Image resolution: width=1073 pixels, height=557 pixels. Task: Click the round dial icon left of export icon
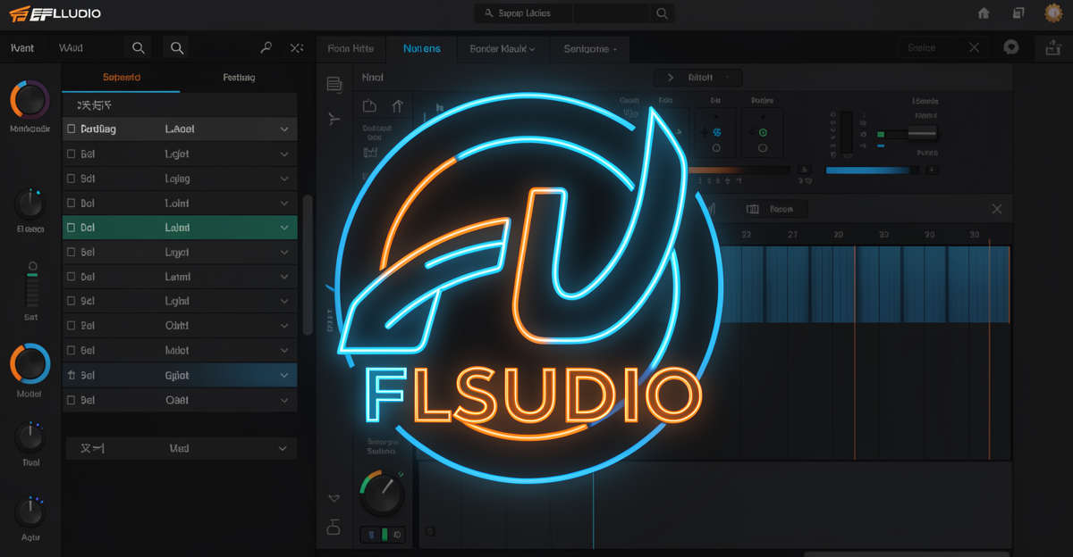click(1011, 47)
